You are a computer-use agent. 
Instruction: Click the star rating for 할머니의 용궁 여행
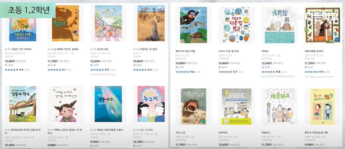coord(182,72)
